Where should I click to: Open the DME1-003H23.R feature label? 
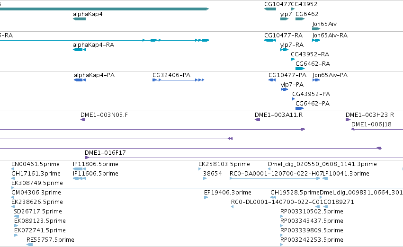[370, 115]
